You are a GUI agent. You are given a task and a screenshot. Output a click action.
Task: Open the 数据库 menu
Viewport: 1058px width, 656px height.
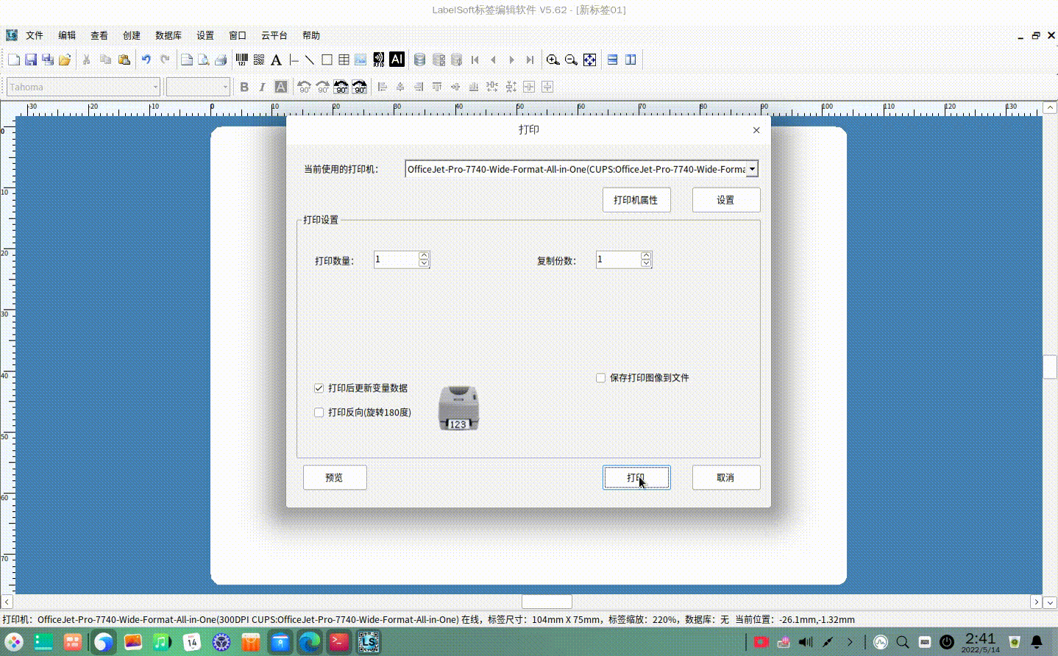(x=168, y=35)
